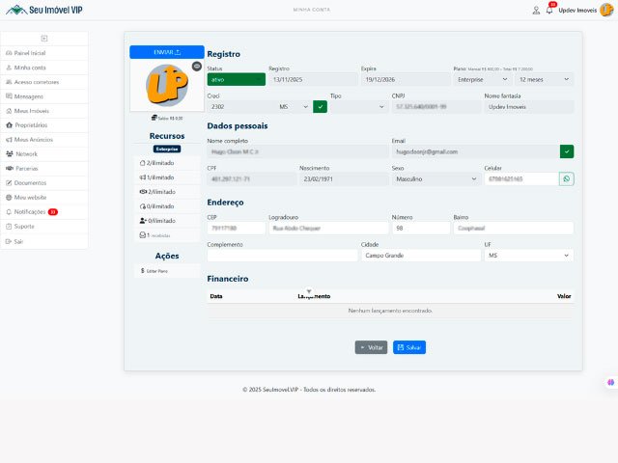Viewport: 618px width, 463px height.
Task: Open the user profile icon in header
Action: [536, 10]
